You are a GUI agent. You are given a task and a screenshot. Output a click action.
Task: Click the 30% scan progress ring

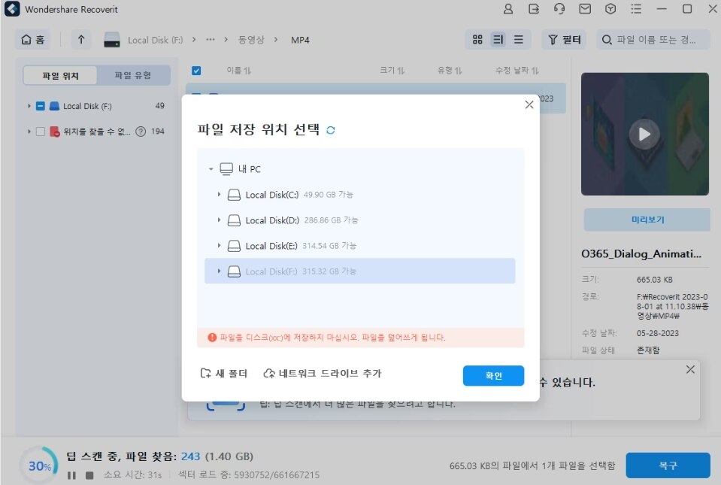40,465
